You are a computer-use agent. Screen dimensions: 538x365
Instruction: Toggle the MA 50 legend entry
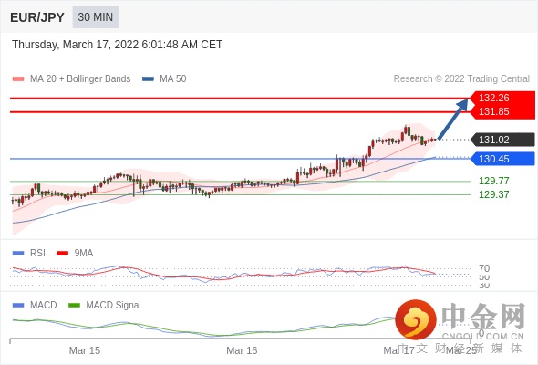pyautogui.click(x=164, y=79)
